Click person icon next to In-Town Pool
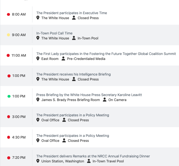 click(74, 38)
